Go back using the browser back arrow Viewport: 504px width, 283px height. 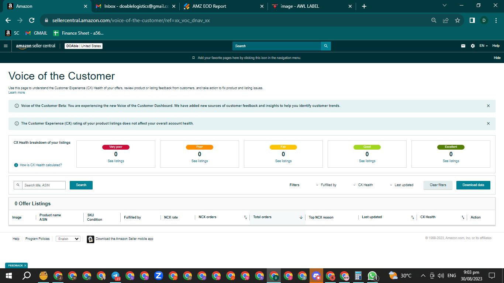[8, 21]
